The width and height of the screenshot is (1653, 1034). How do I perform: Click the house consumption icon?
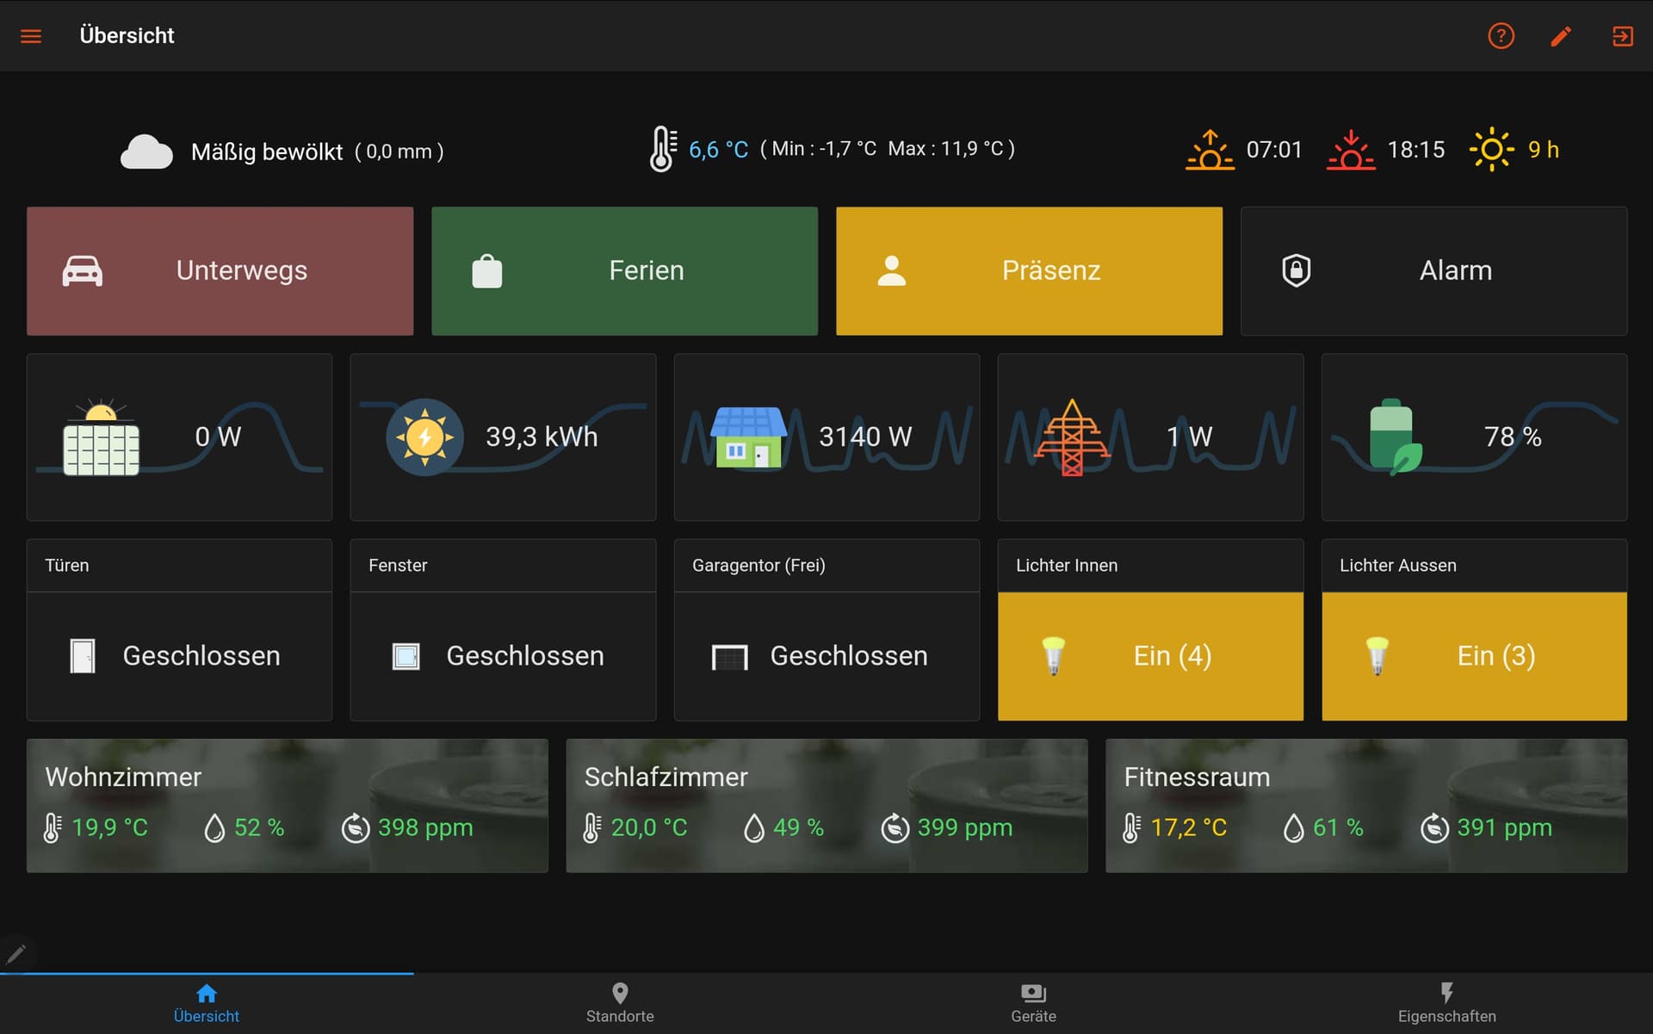point(748,437)
